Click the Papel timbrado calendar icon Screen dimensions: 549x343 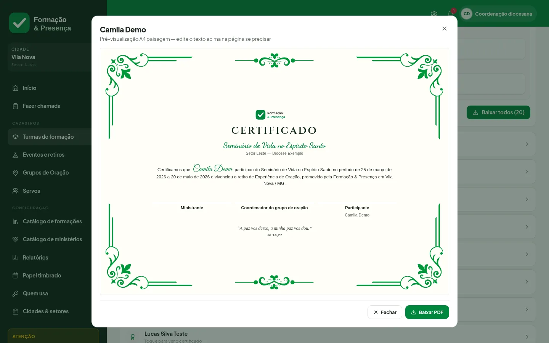point(16,276)
